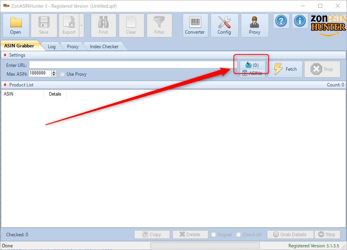Viewport: 347px width, 250px height.
Task: Open Config settings with wrench icon
Action: coord(224,25)
